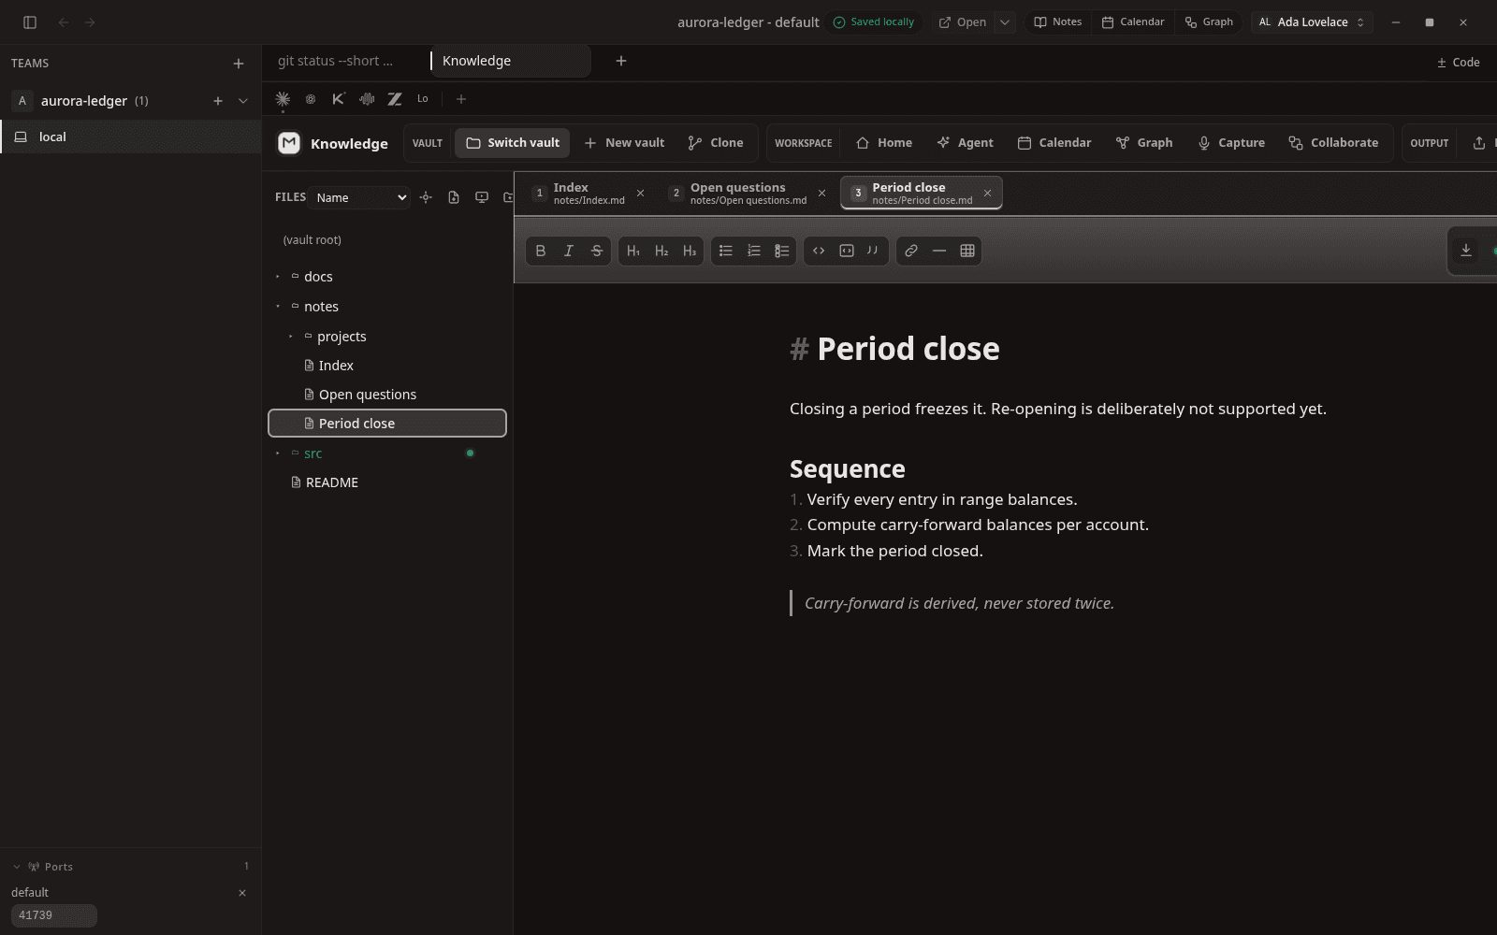Collapse the Ports section
This screenshot has width=1497, height=935.
click(17, 867)
